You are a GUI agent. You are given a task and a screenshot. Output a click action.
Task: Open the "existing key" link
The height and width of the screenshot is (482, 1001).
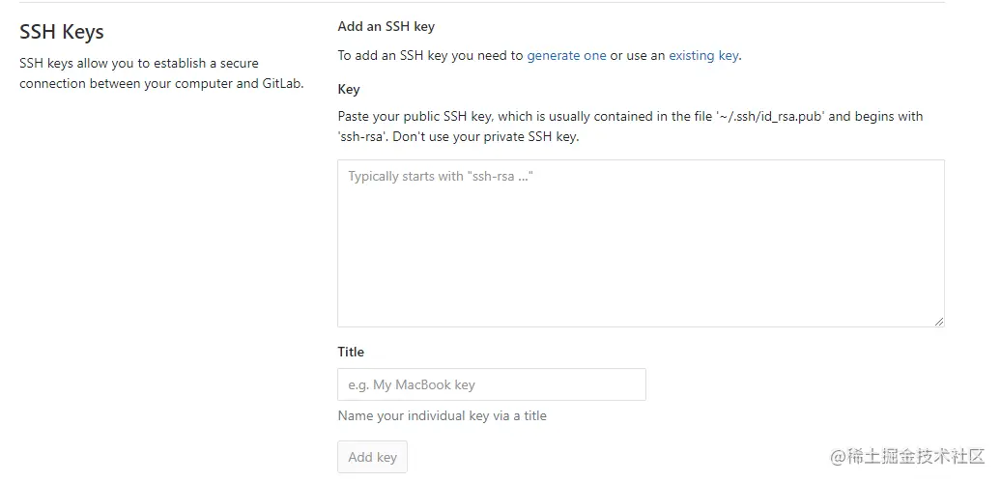point(703,56)
